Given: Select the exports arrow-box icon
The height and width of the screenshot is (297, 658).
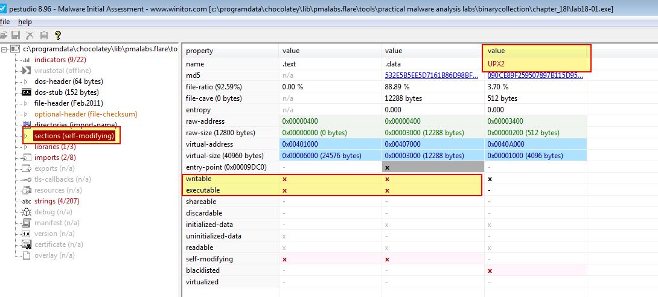Looking at the screenshot, I should [x=27, y=168].
